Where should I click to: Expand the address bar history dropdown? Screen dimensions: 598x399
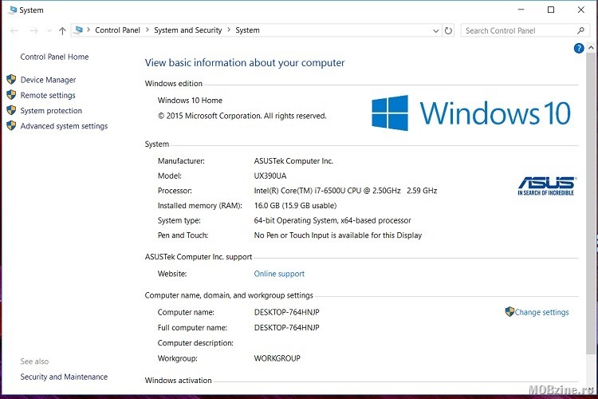pyautogui.click(x=436, y=30)
